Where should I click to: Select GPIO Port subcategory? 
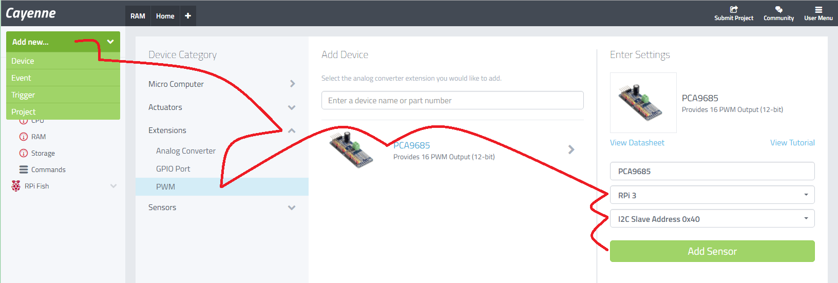pos(173,168)
